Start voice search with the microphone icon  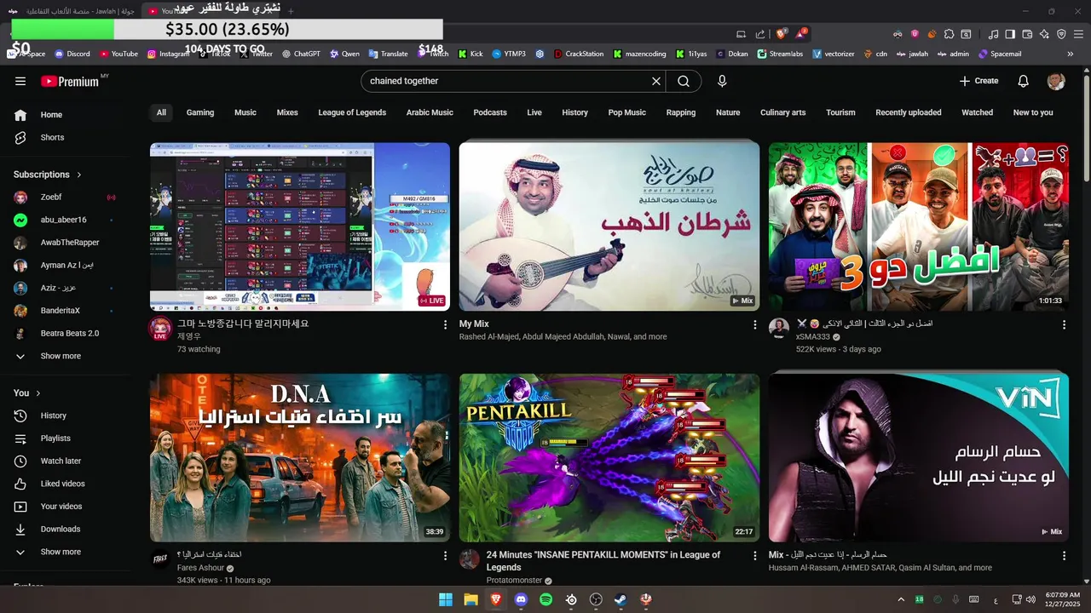click(x=722, y=81)
